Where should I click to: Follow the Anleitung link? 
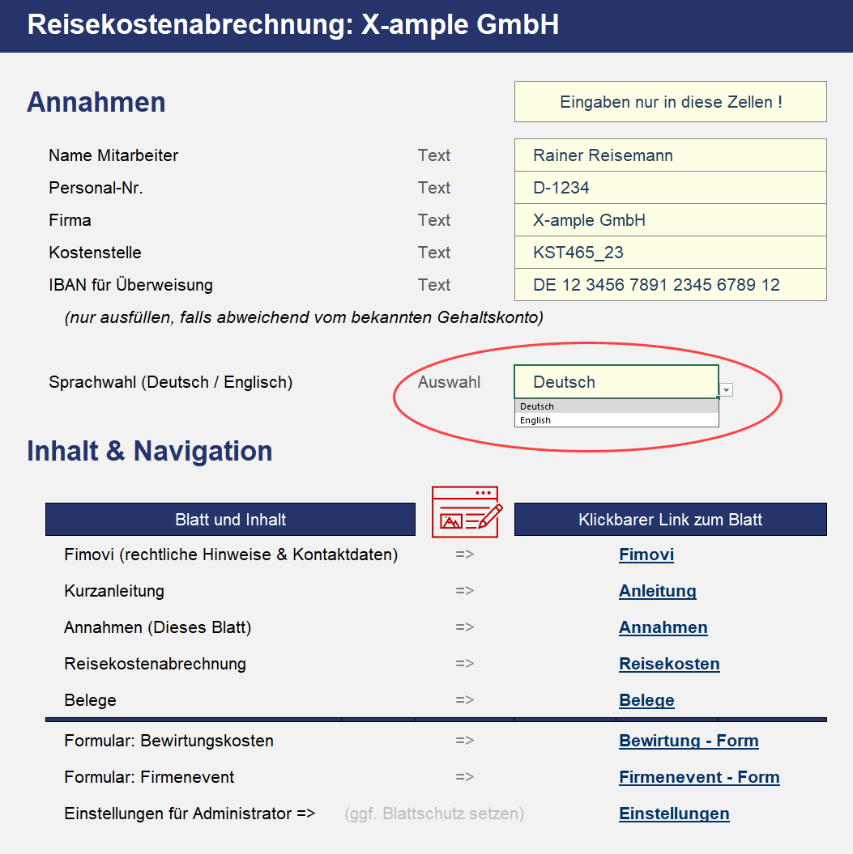click(657, 591)
